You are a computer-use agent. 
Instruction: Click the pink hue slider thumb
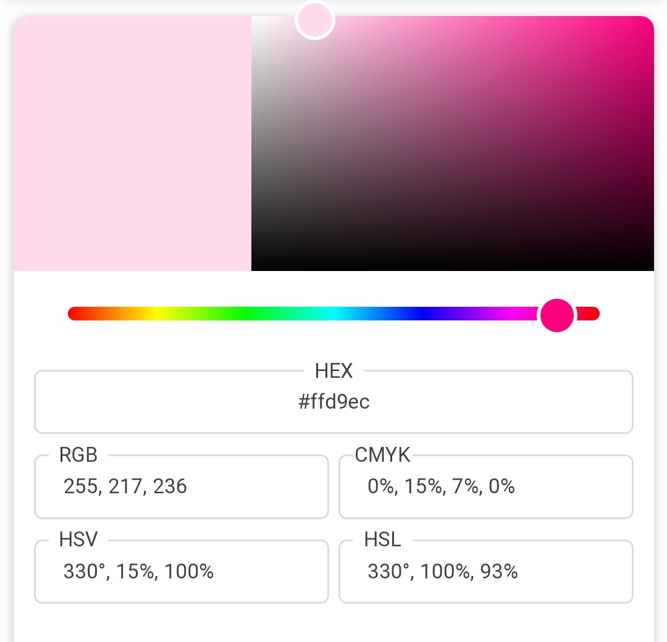coord(557,314)
